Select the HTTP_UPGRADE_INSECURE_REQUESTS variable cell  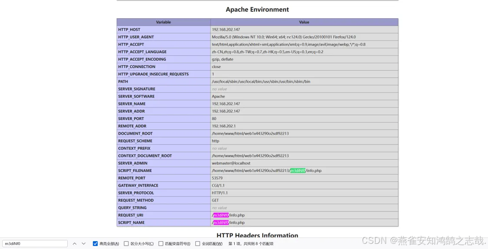click(164, 74)
